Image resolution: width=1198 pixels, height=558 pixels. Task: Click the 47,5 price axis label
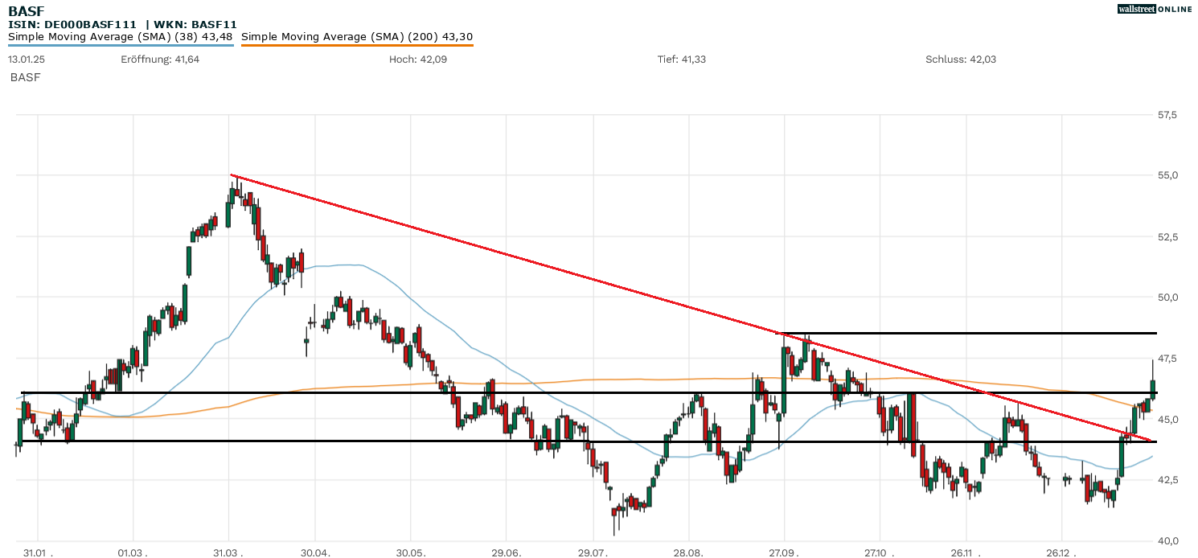1168,358
